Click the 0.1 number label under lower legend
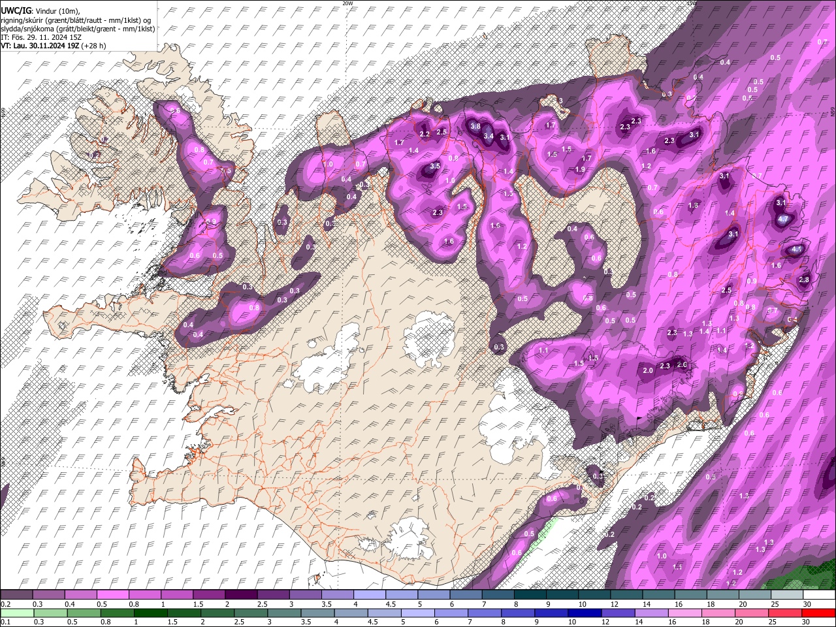 [5, 622]
